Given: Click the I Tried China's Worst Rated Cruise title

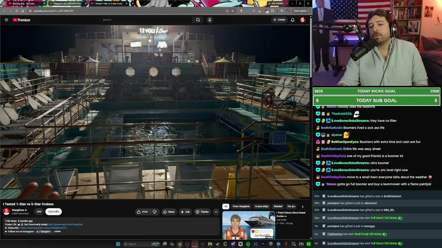Looking at the screenshot, I should tap(291, 214).
